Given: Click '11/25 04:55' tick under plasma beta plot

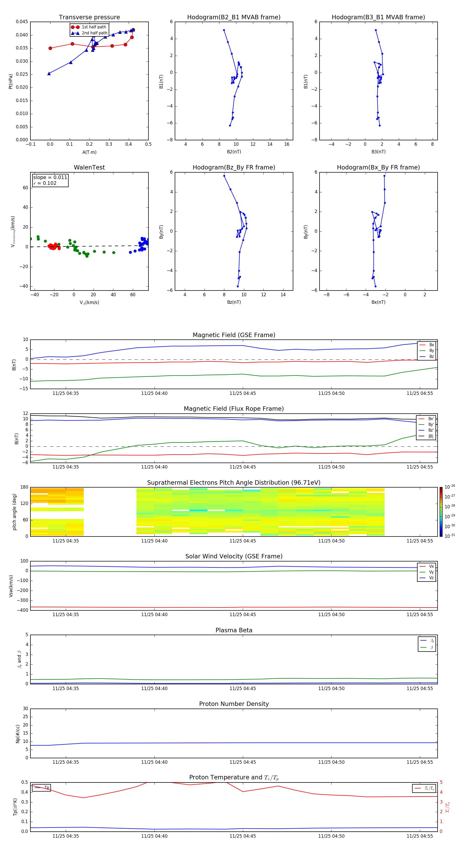Looking at the screenshot, I should pyautogui.click(x=420, y=688).
